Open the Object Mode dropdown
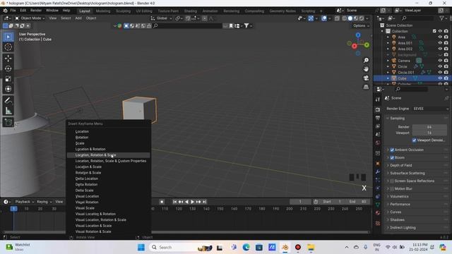The width and height of the screenshot is (452, 254). pos(30,18)
